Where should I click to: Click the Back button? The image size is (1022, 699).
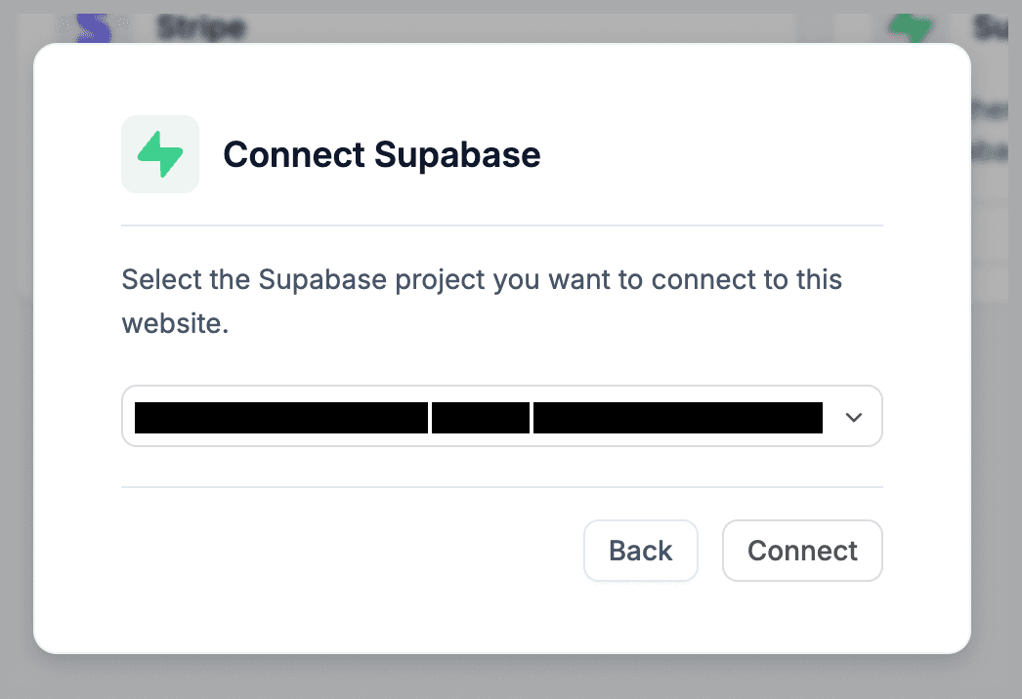click(640, 550)
